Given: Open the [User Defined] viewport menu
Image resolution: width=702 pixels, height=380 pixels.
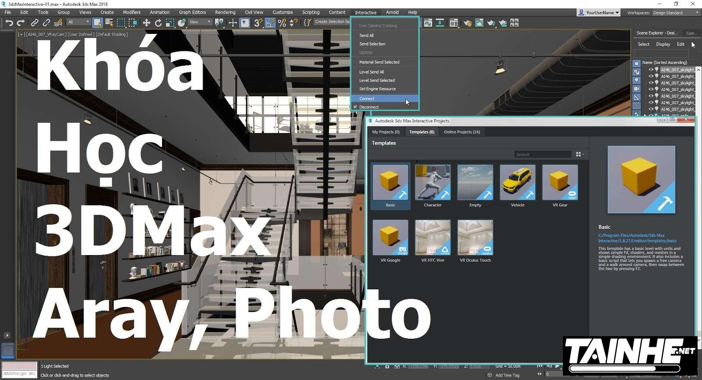Looking at the screenshot, I should (81, 34).
